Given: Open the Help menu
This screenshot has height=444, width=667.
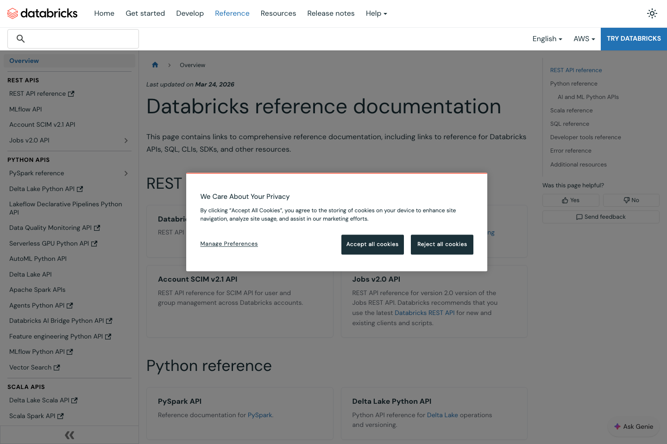Looking at the screenshot, I should [376, 13].
